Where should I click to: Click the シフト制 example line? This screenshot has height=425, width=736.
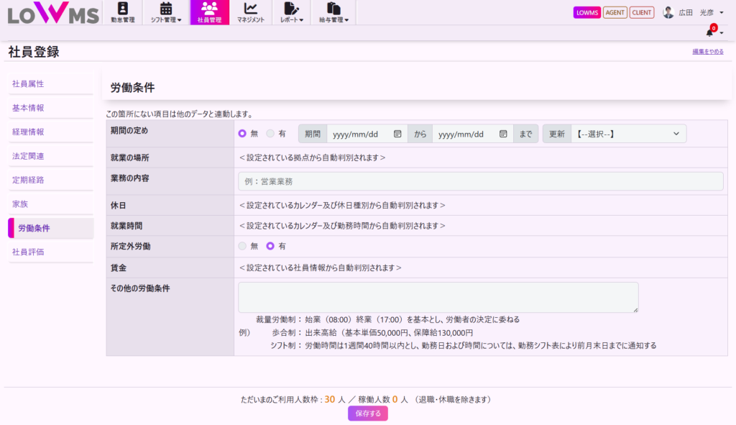tap(464, 346)
